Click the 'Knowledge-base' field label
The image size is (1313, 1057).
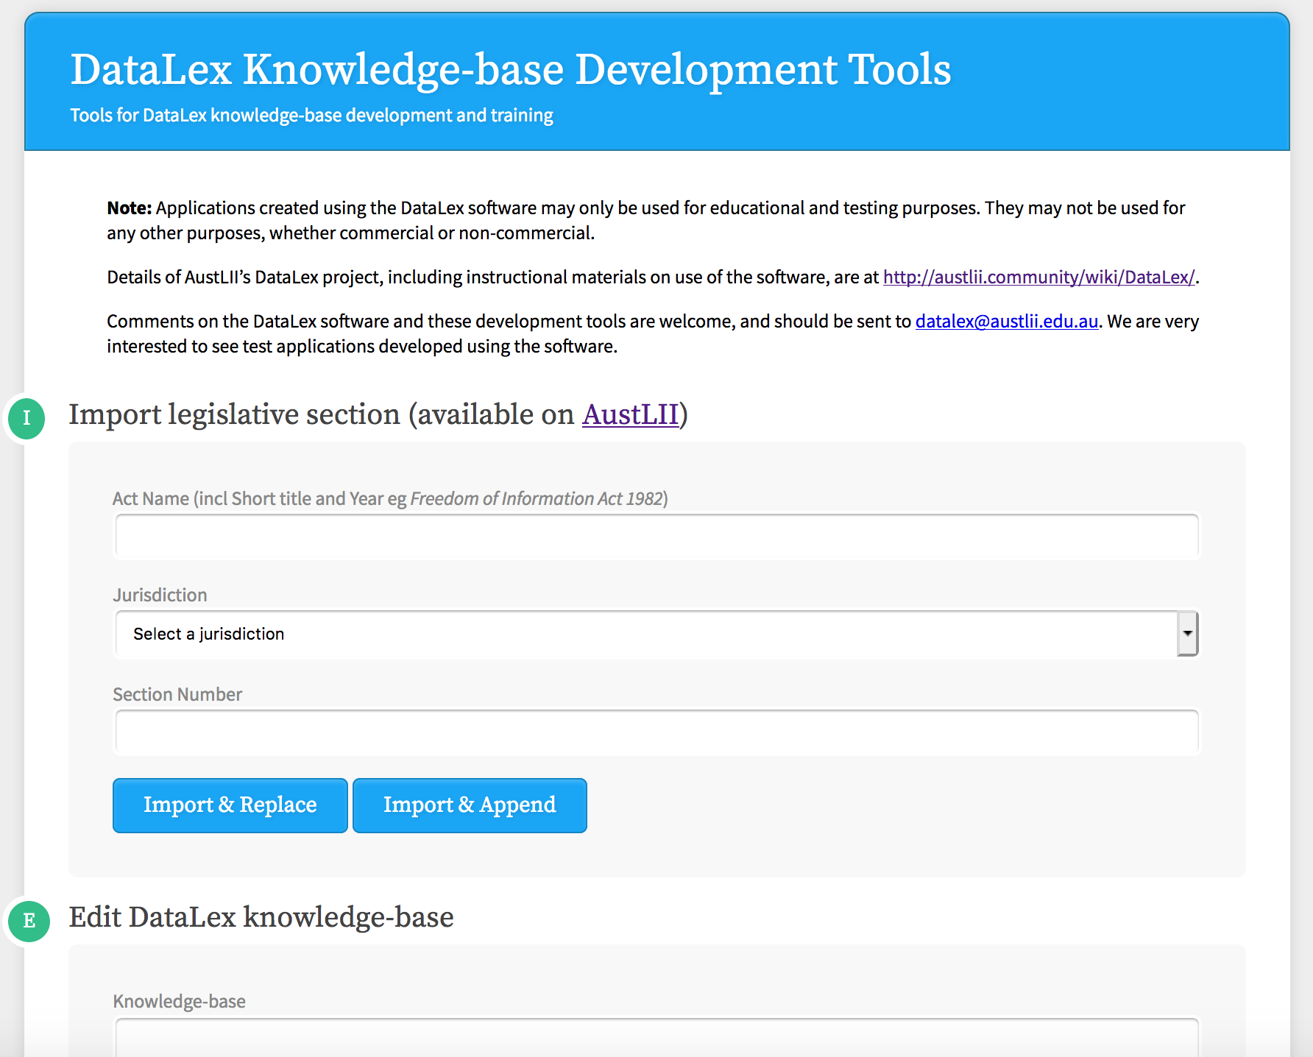tap(179, 1001)
